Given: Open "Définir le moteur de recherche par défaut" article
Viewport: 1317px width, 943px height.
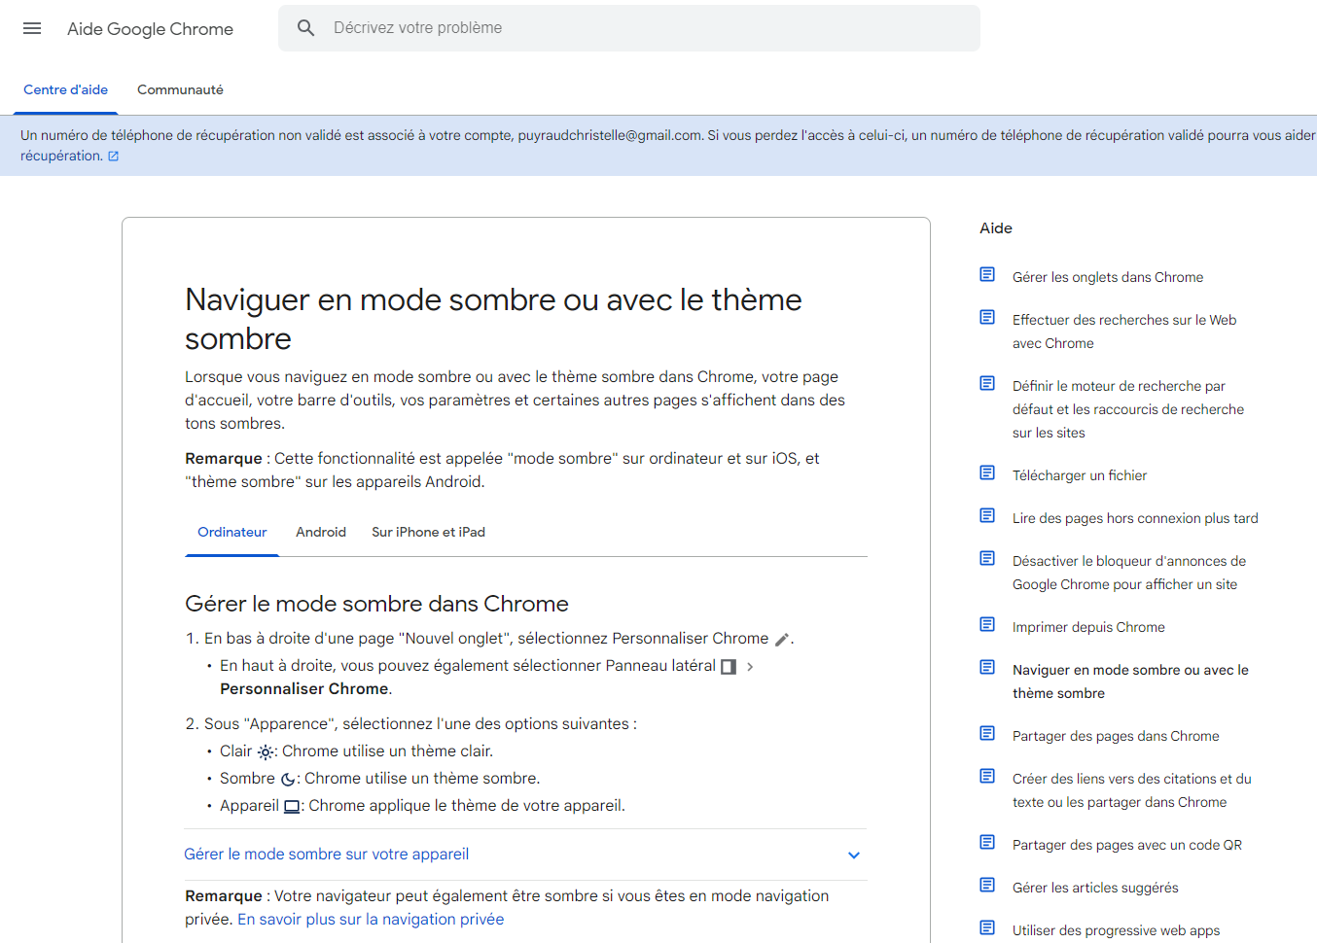Looking at the screenshot, I should (1128, 409).
